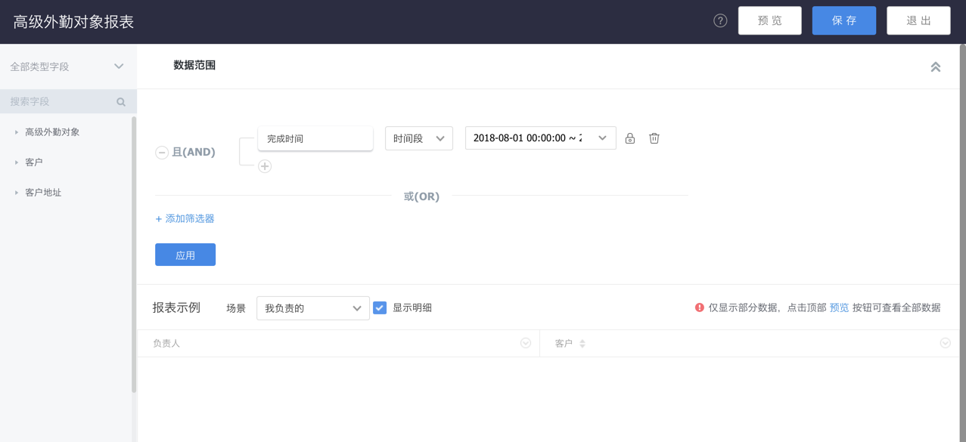Open the 负责人 column menu arrow
The width and height of the screenshot is (966, 442).
[526, 343]
